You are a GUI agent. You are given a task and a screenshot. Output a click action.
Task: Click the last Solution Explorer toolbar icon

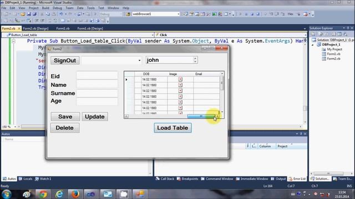(345, 34)
